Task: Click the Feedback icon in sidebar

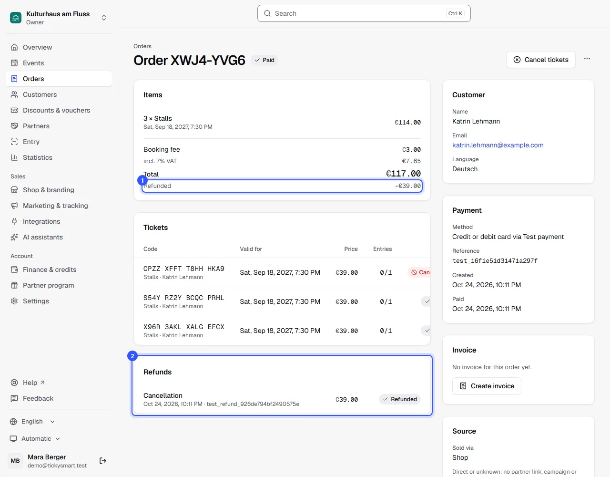Action: point(14,398)
